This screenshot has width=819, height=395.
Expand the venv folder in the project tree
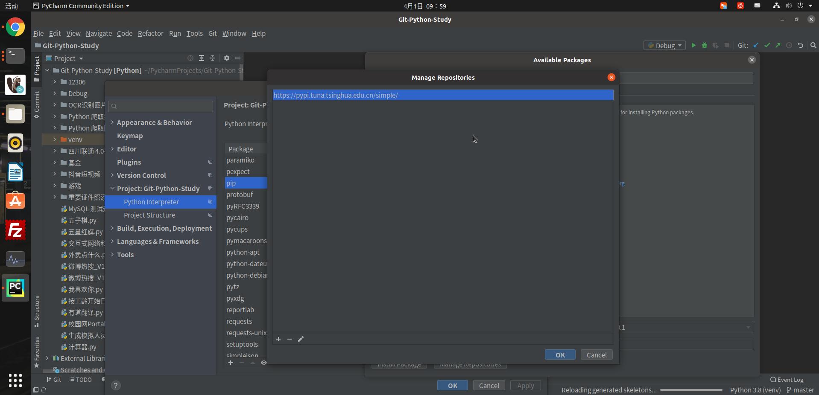[55, 139]
